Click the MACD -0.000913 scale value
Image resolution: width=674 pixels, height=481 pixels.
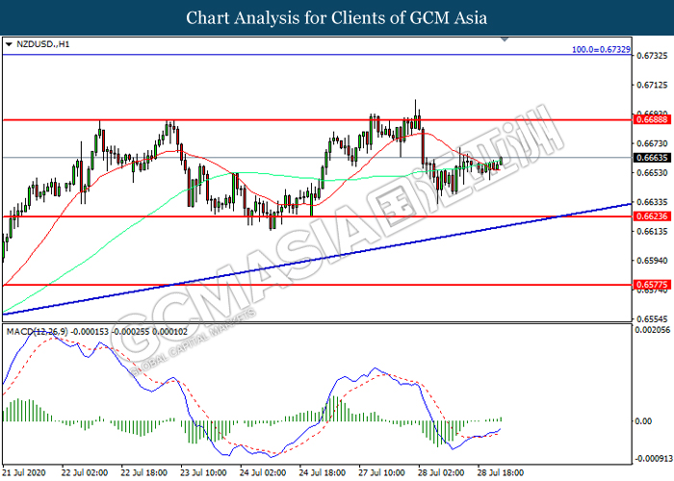point(653,459)
